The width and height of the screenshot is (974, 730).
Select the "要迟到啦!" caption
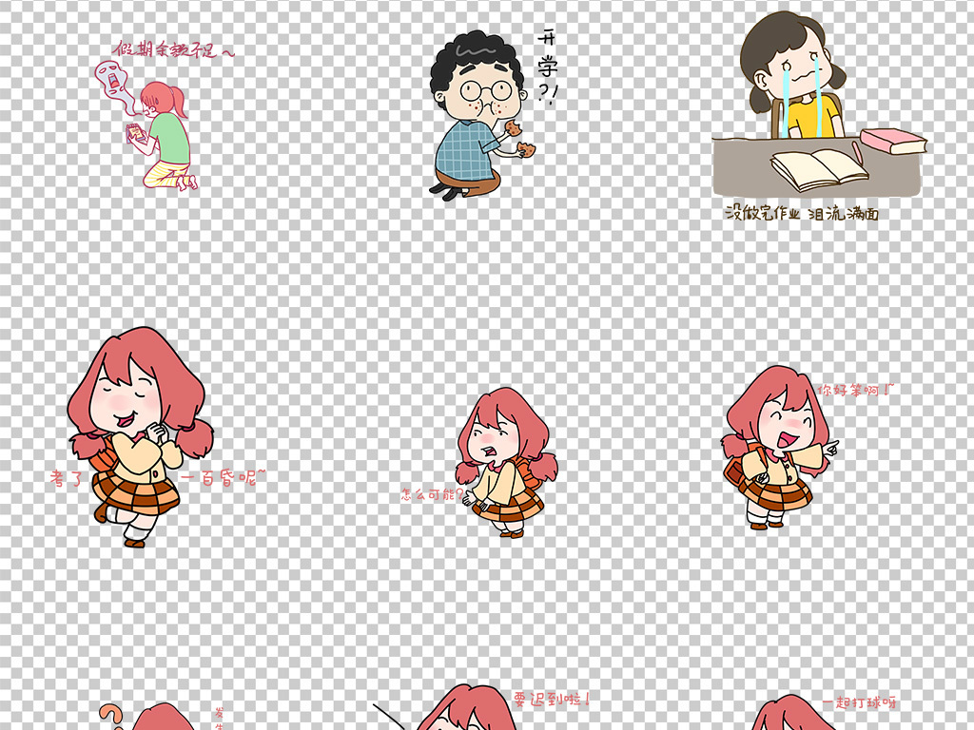tap(552, 700)
